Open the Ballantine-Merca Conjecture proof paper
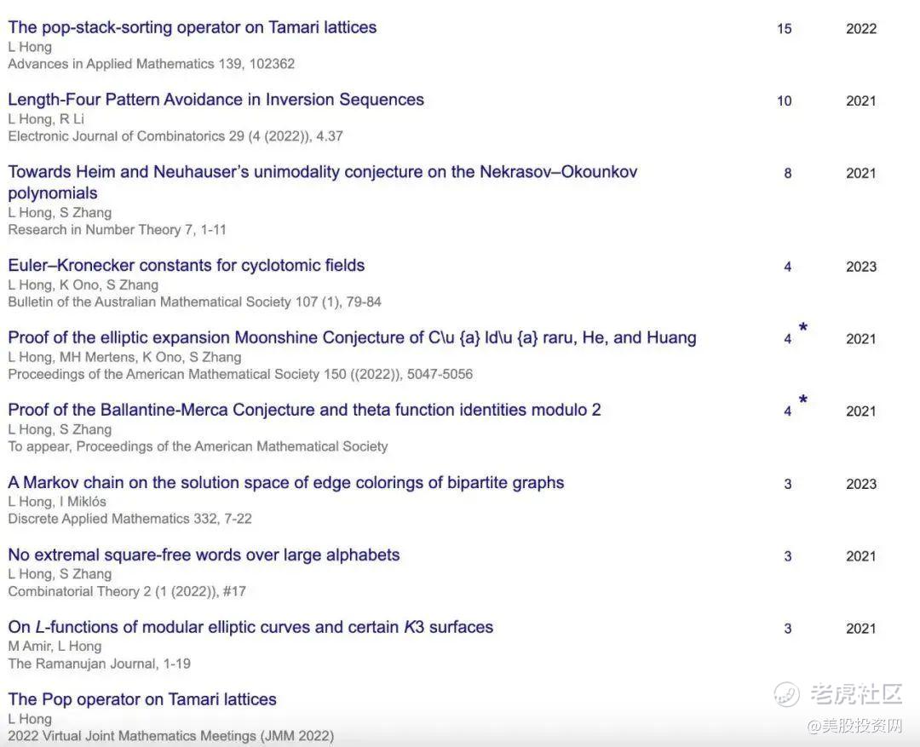 pyautogui.click(x=304, y=410)
